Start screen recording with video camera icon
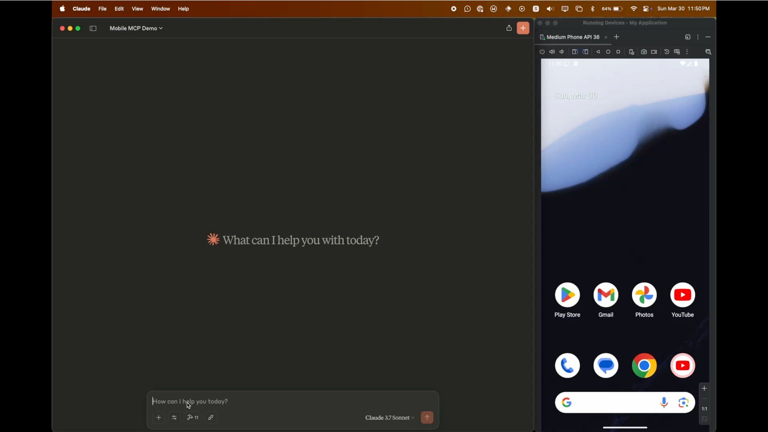 [654, 52]
